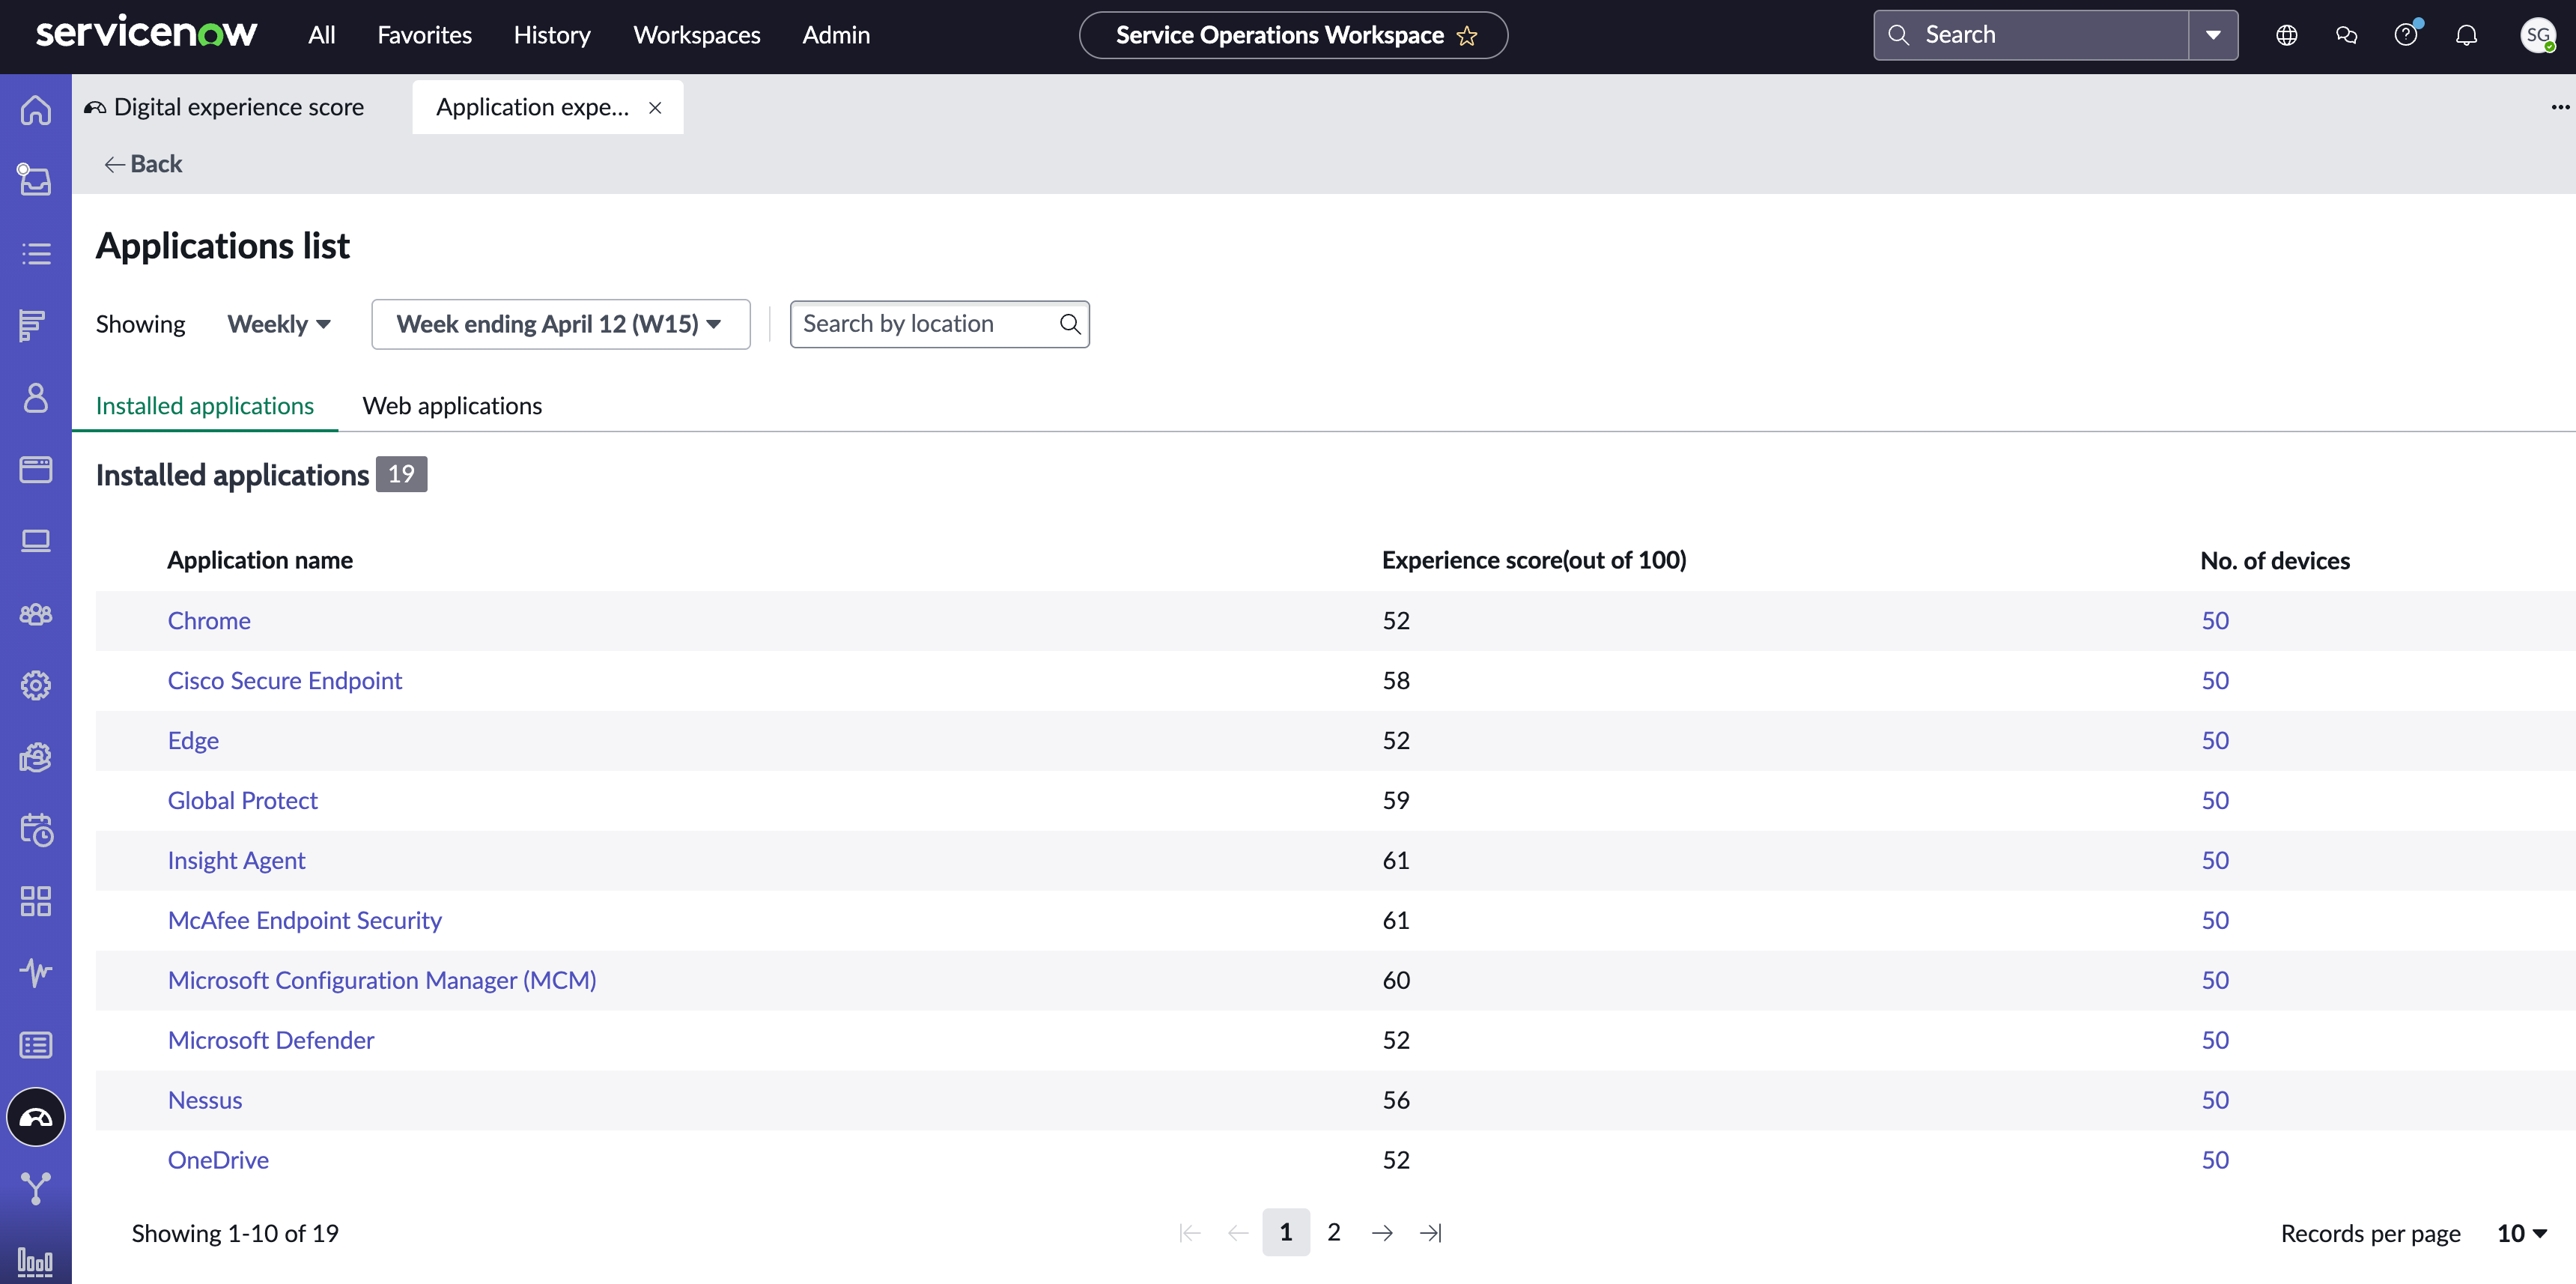Click the magnifier in Search by location
The width and height of the screenshot is (2576, 1284).
click(x=1070, y=324)
